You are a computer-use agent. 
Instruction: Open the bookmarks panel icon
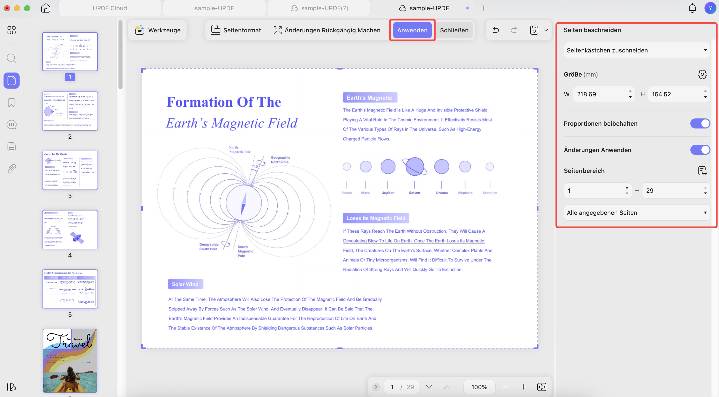12,103
